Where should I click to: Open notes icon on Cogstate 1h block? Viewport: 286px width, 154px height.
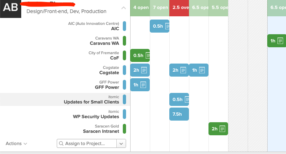click(x=202, y=70)
